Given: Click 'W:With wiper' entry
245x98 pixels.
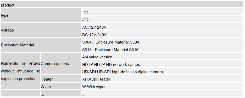Looking at the screenshot, I should (x=163, y=86).
